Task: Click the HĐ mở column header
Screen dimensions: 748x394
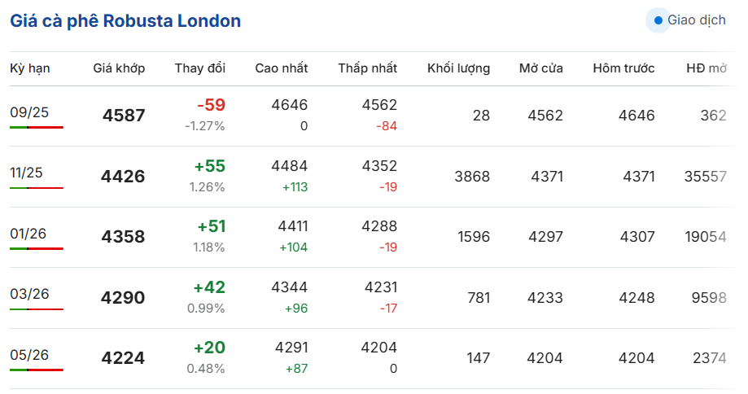Action: tap(706, 68)
